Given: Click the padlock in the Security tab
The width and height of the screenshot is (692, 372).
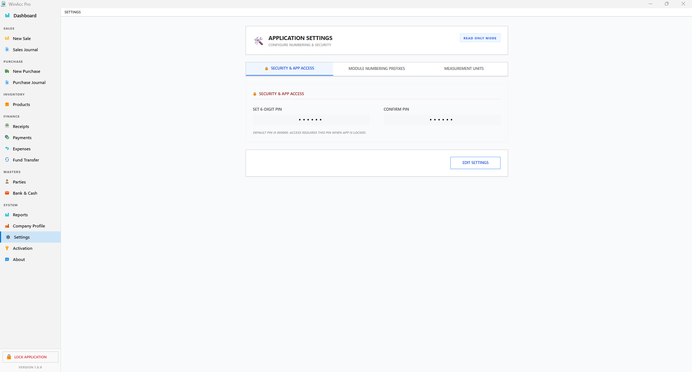Looking at the screenshot, I should (x=266, y=68).
